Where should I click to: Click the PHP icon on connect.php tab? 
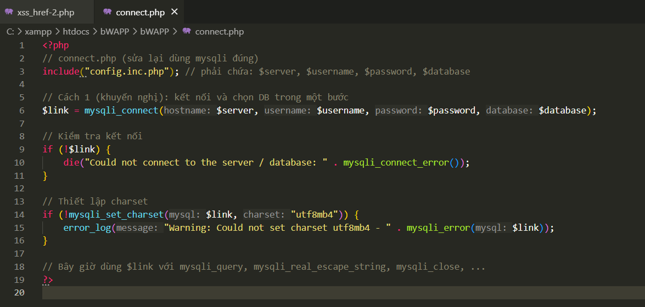[106, 12]
